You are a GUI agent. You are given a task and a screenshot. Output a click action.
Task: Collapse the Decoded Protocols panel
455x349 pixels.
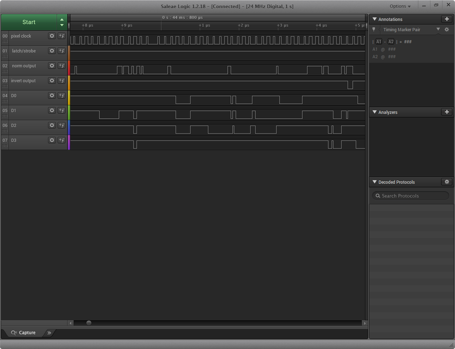point(375,182)
